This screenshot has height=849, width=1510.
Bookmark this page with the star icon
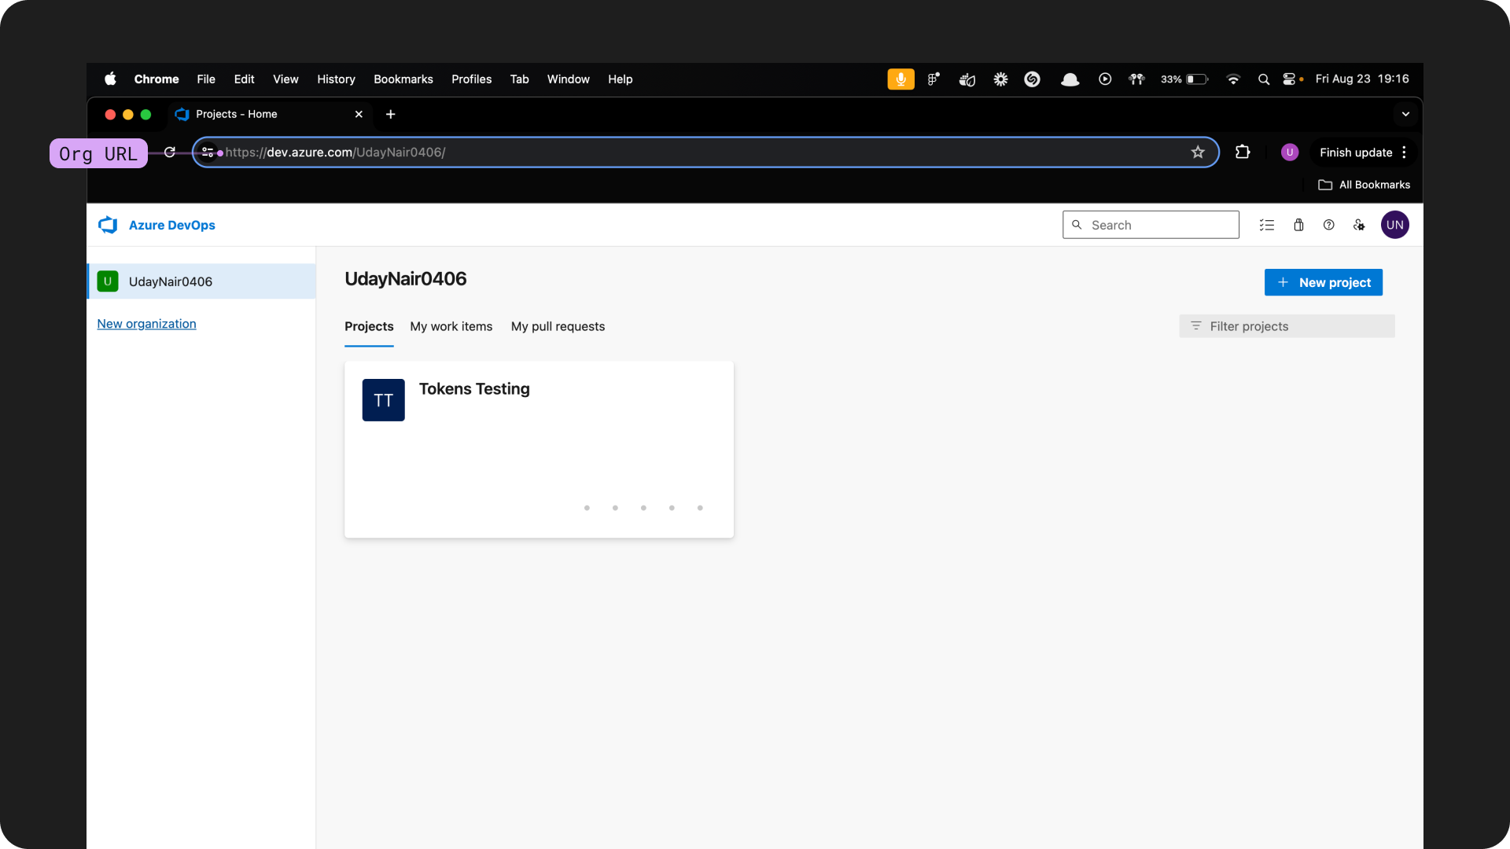click(x=1197, y=153)
